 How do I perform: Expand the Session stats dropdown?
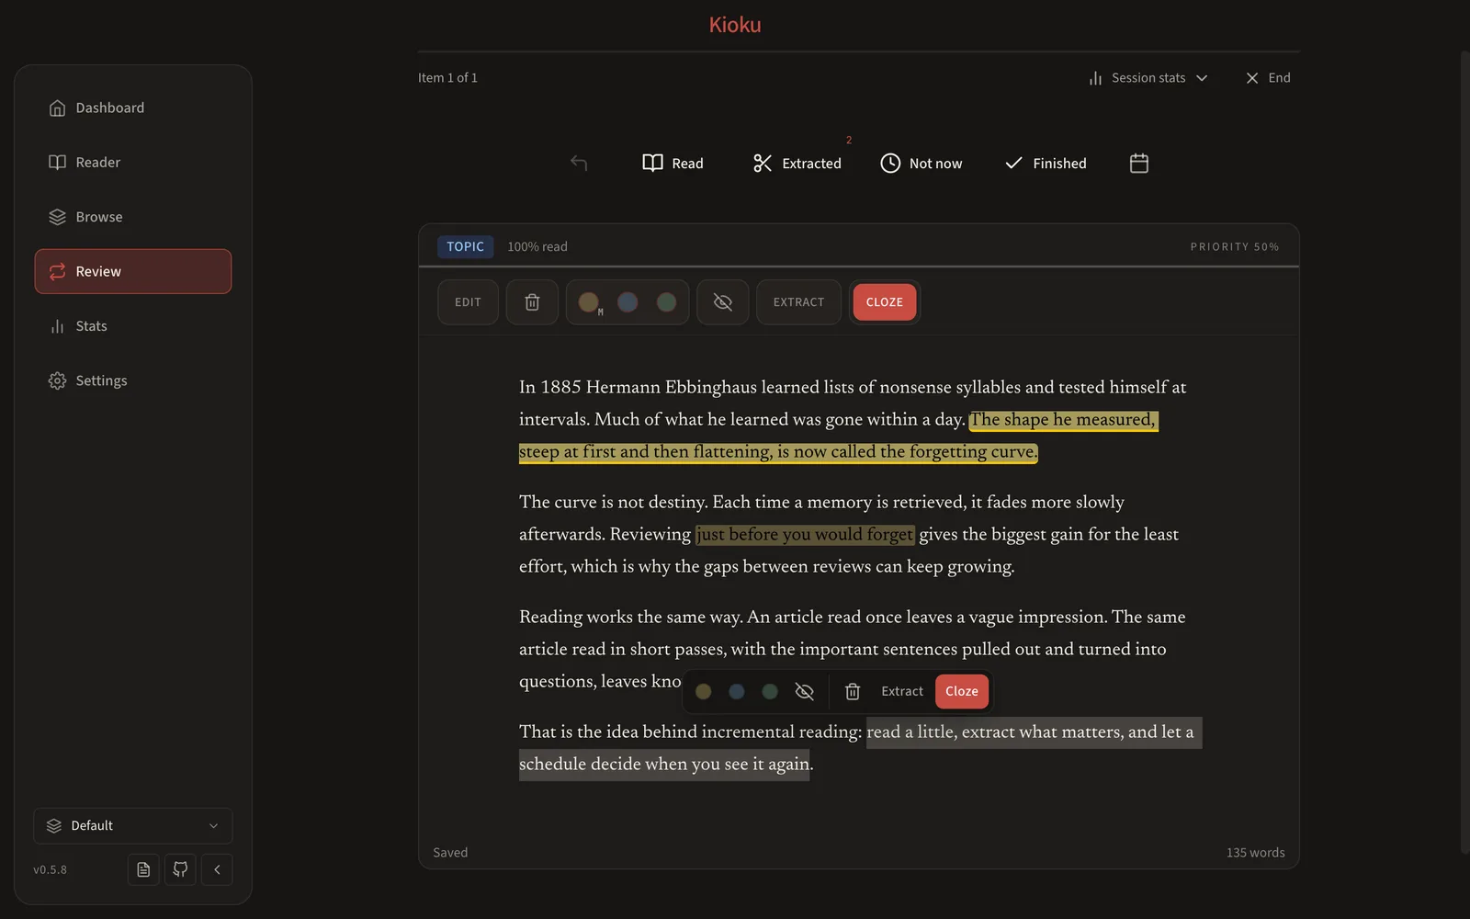click(1148, 78)
